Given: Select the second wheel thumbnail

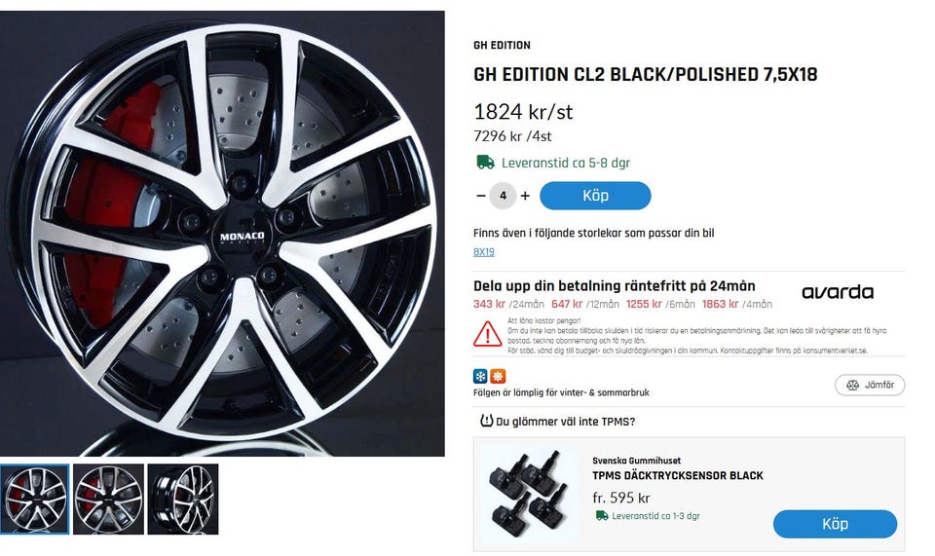Looking at the screenshot, I should 109,499.
